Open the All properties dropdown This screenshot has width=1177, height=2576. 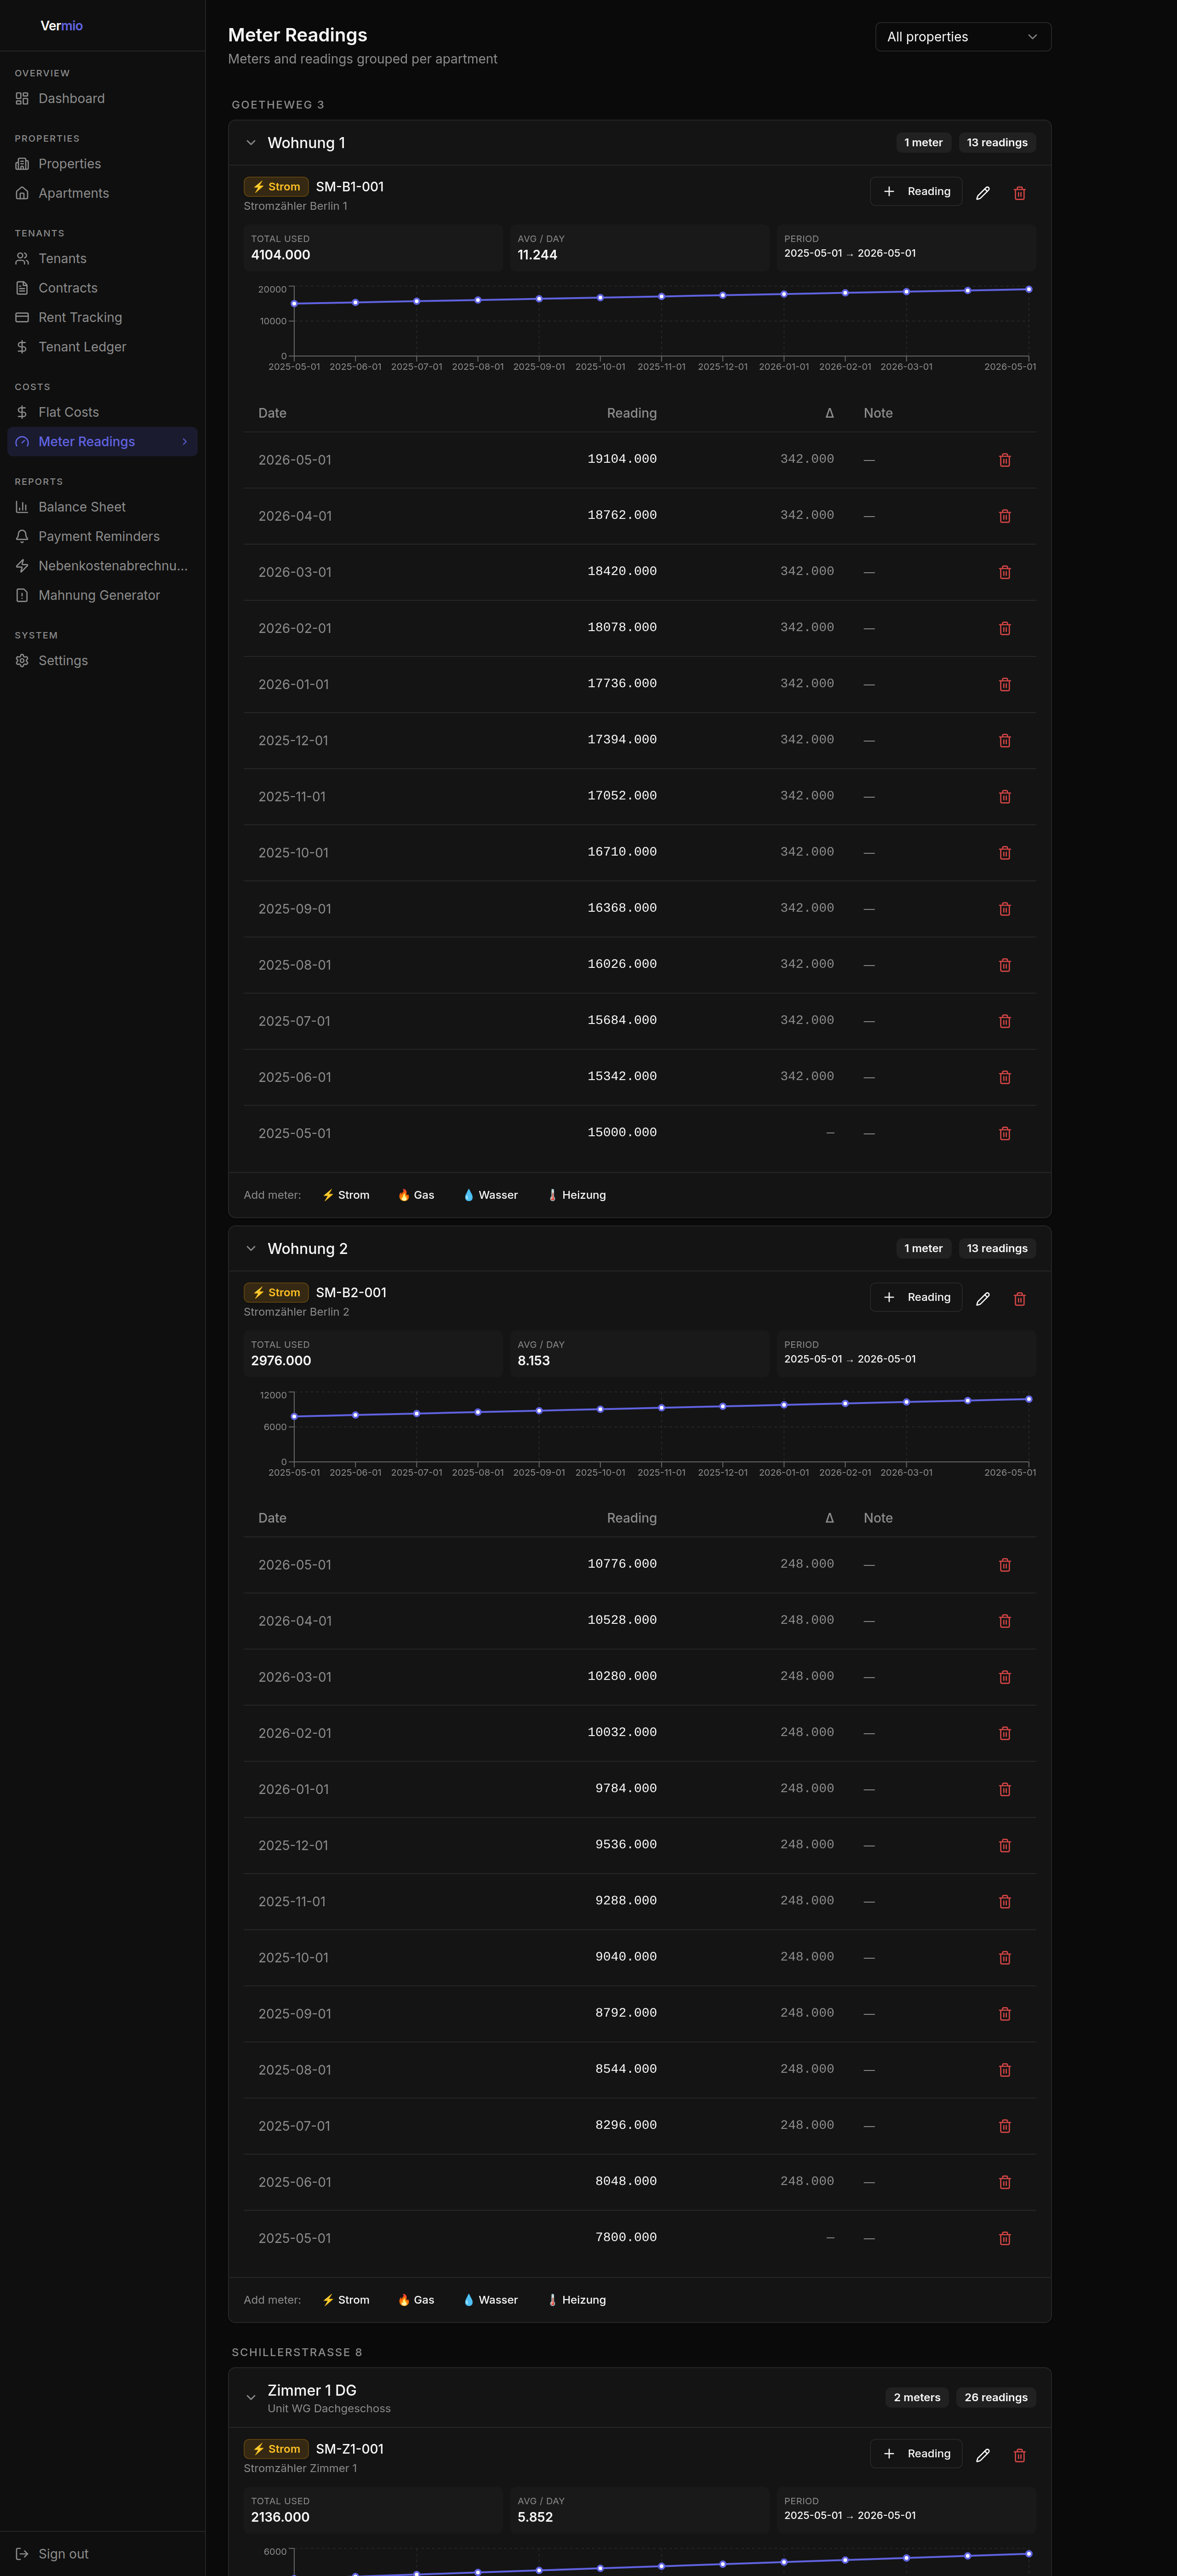tap(962, 37)
